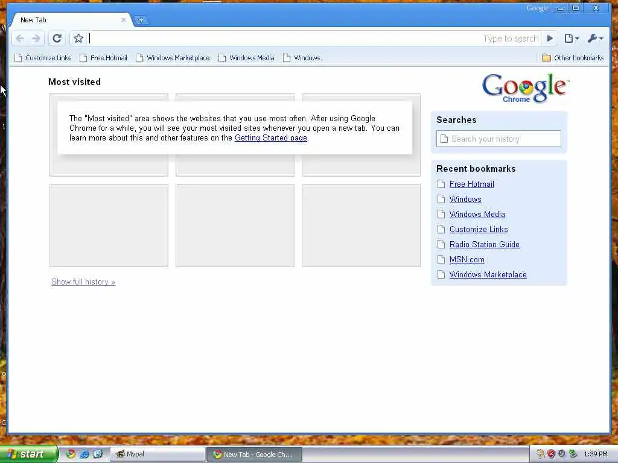Open the Windows Marketplace recent bookmark link
Screen dimensions: 618x463
coord(488,274)
